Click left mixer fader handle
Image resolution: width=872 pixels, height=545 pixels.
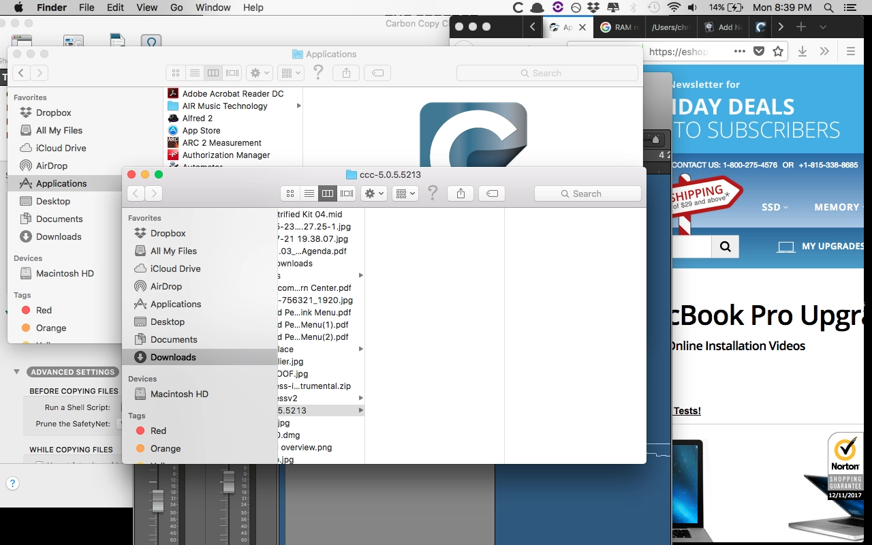[x=157, y=500]
